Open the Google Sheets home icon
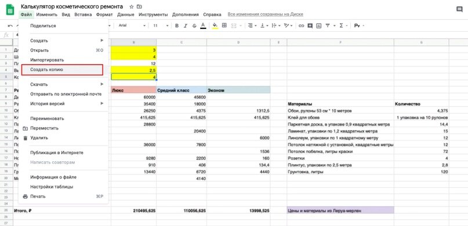 (x=10, y=10)
